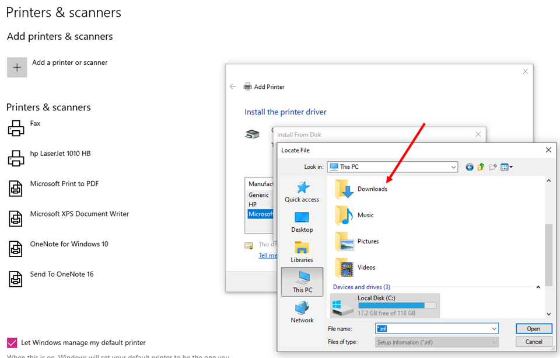560x358 pixels.
Task: Open the Files of type dropdown
Action: [x=437, y=342]
